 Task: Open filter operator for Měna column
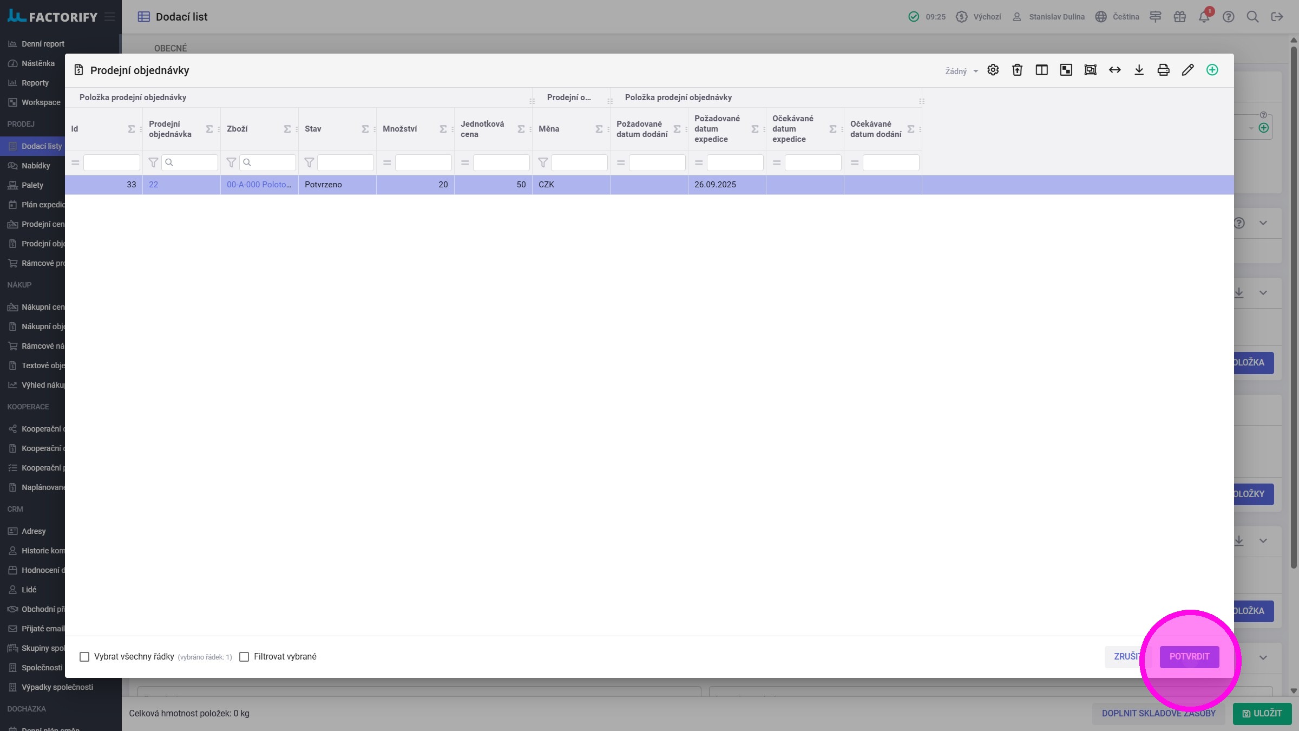click(x=543, y=162)
